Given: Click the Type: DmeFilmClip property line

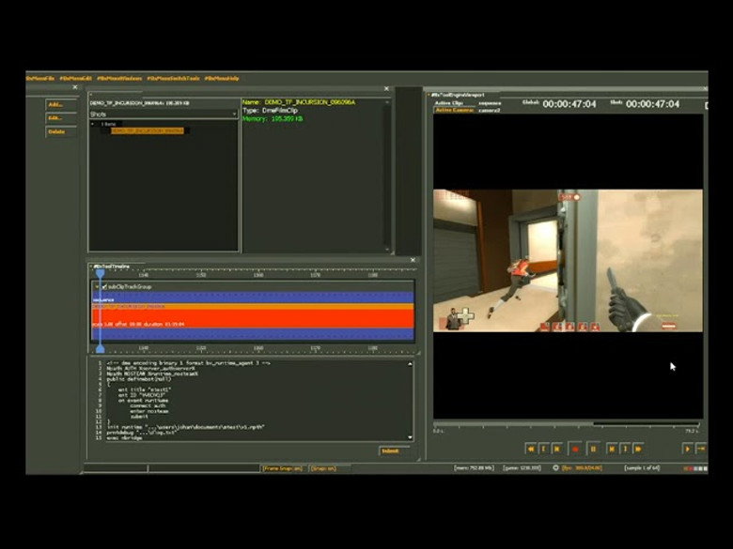Looking at the screenshot, I should click(271, 111).
